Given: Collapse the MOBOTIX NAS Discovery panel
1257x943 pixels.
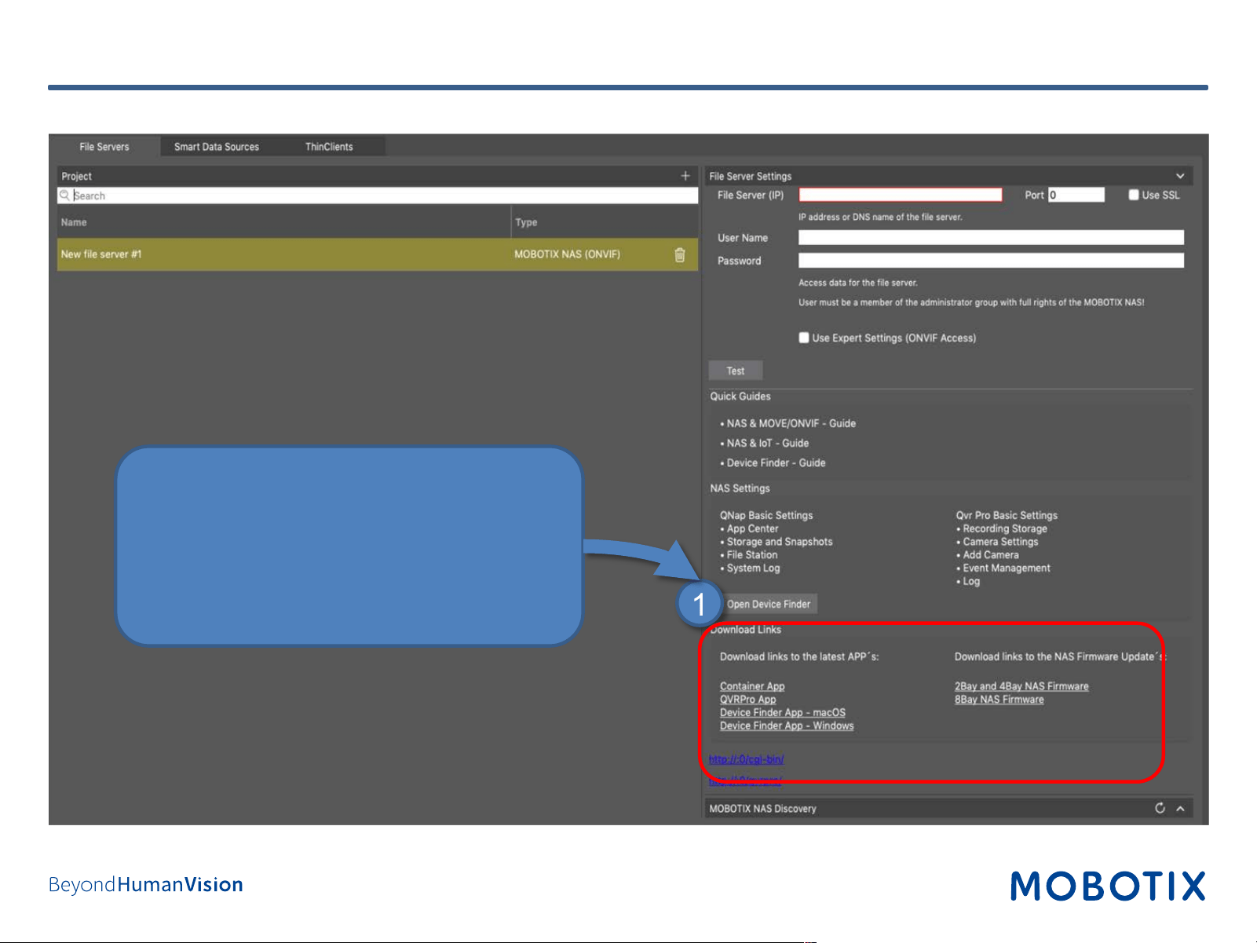Looking at the screenshot, I should click(1180, 808).
